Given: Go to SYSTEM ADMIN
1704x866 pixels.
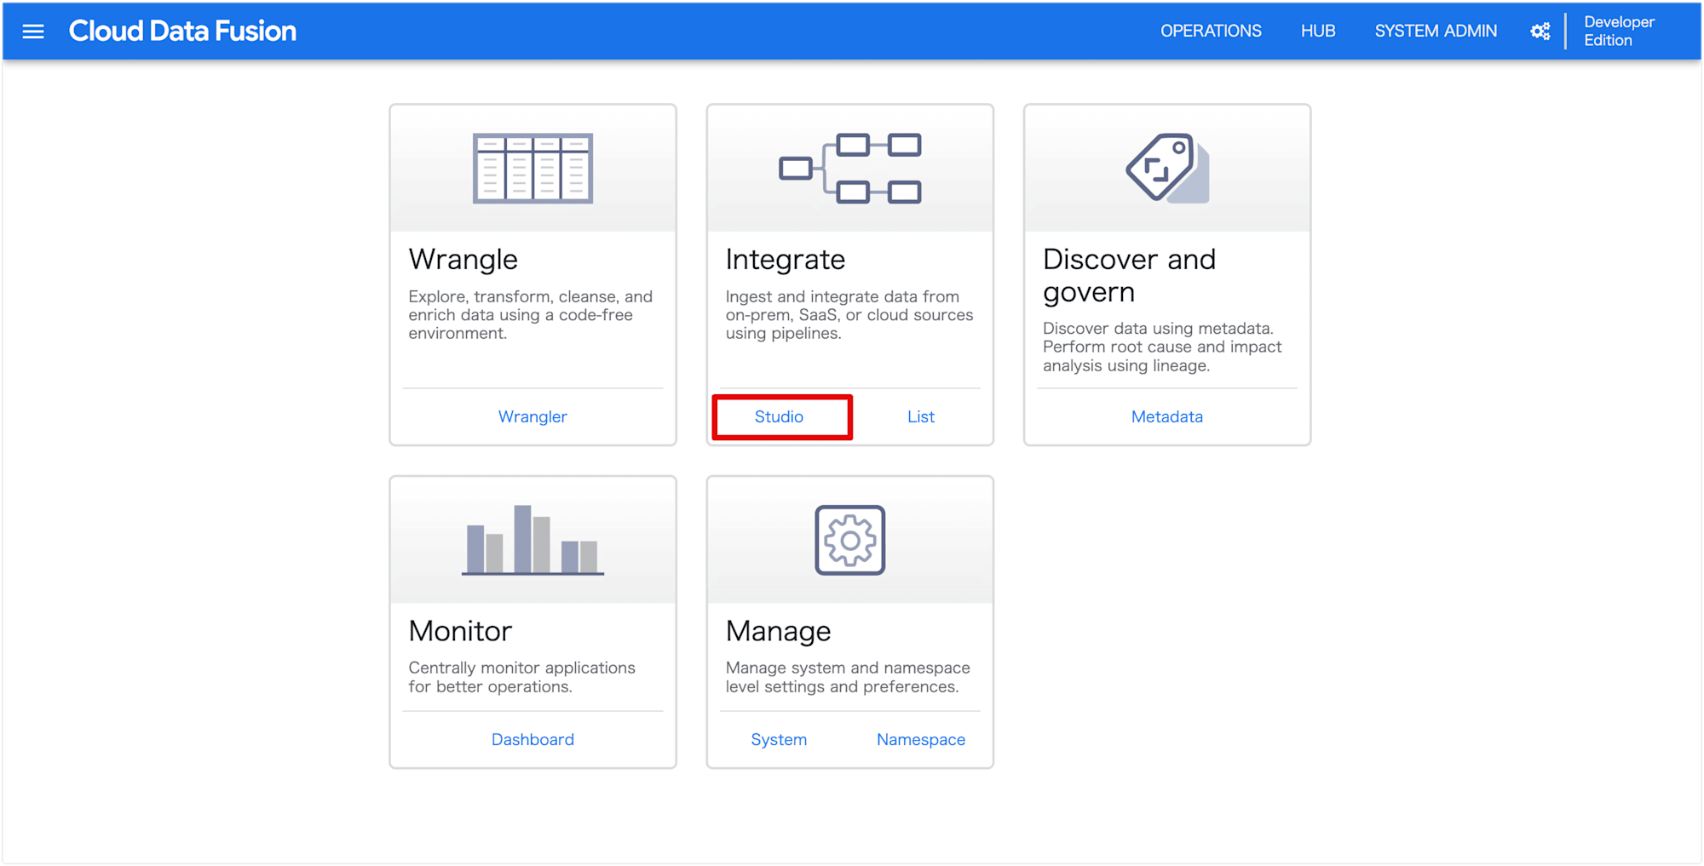Looking at the screenshot, I should (1436, 32).
